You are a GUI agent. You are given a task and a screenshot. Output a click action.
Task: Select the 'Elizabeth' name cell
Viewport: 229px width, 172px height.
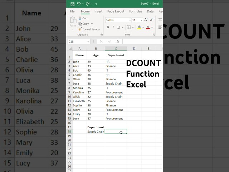79,101
